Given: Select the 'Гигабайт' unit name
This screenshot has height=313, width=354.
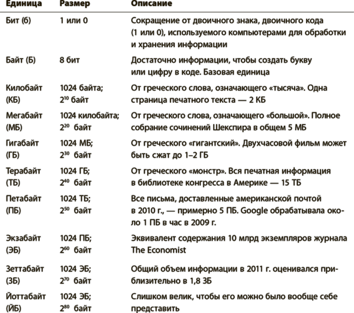Looking at the screenshot, I should point(22,143).
